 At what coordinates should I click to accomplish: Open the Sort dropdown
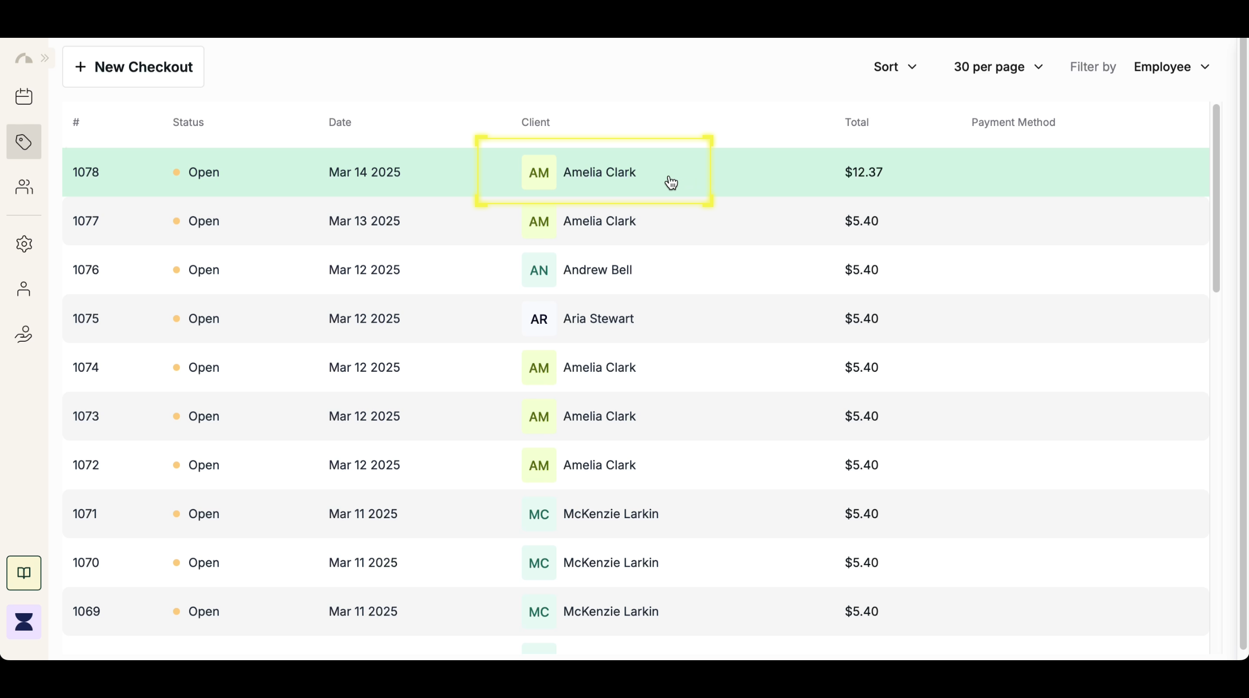pyautogui.click(x=894, y=66)
